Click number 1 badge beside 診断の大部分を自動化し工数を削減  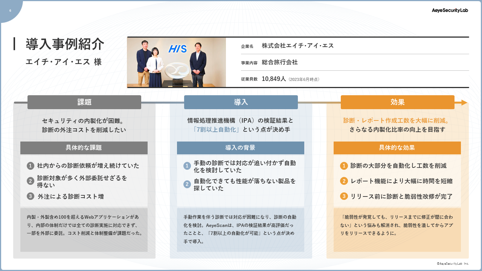[344, 166]
